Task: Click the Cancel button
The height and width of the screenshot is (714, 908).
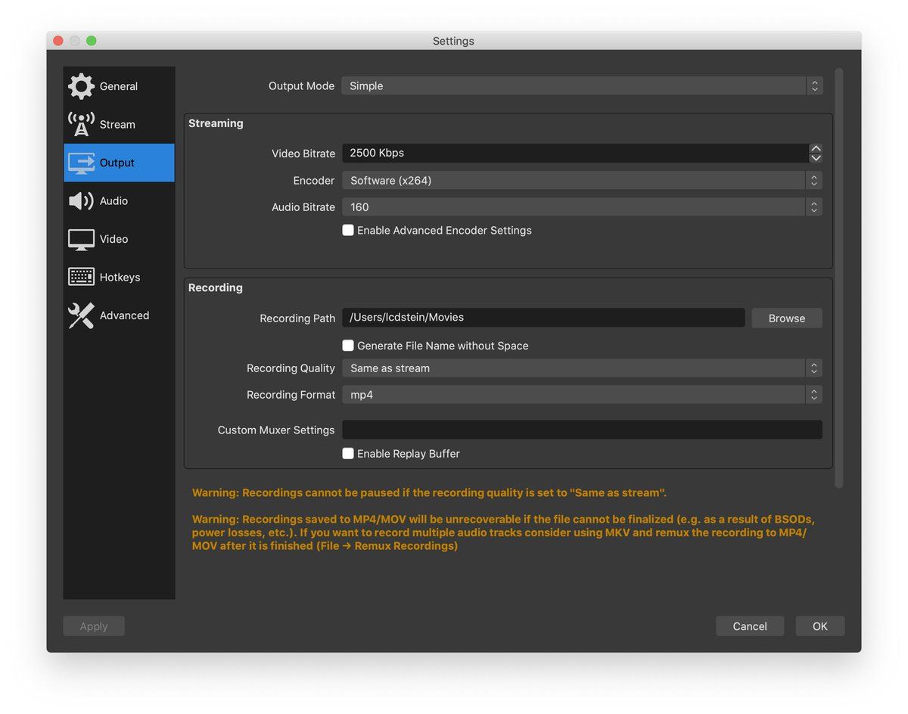Action: pos(749,626)
